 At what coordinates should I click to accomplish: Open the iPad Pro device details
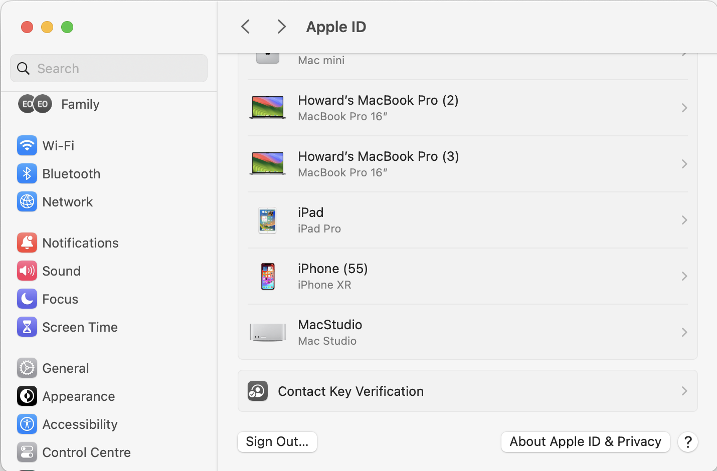(x=466, y=219)
